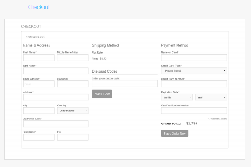
Task: Open the expiration Year dropdown
Action: coord(211,97)
